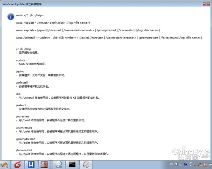Click the red tray icon right of QQ penguin

(206, 165)
